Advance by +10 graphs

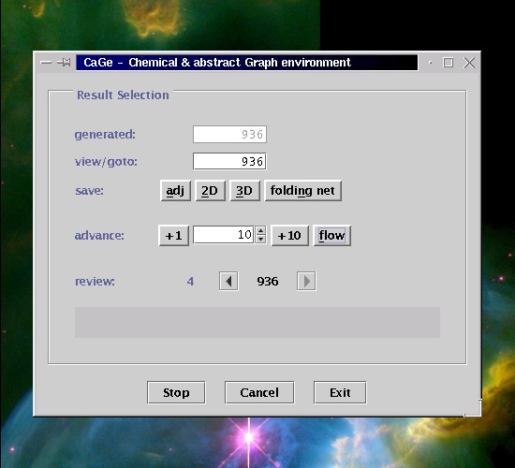pos(289,236)
